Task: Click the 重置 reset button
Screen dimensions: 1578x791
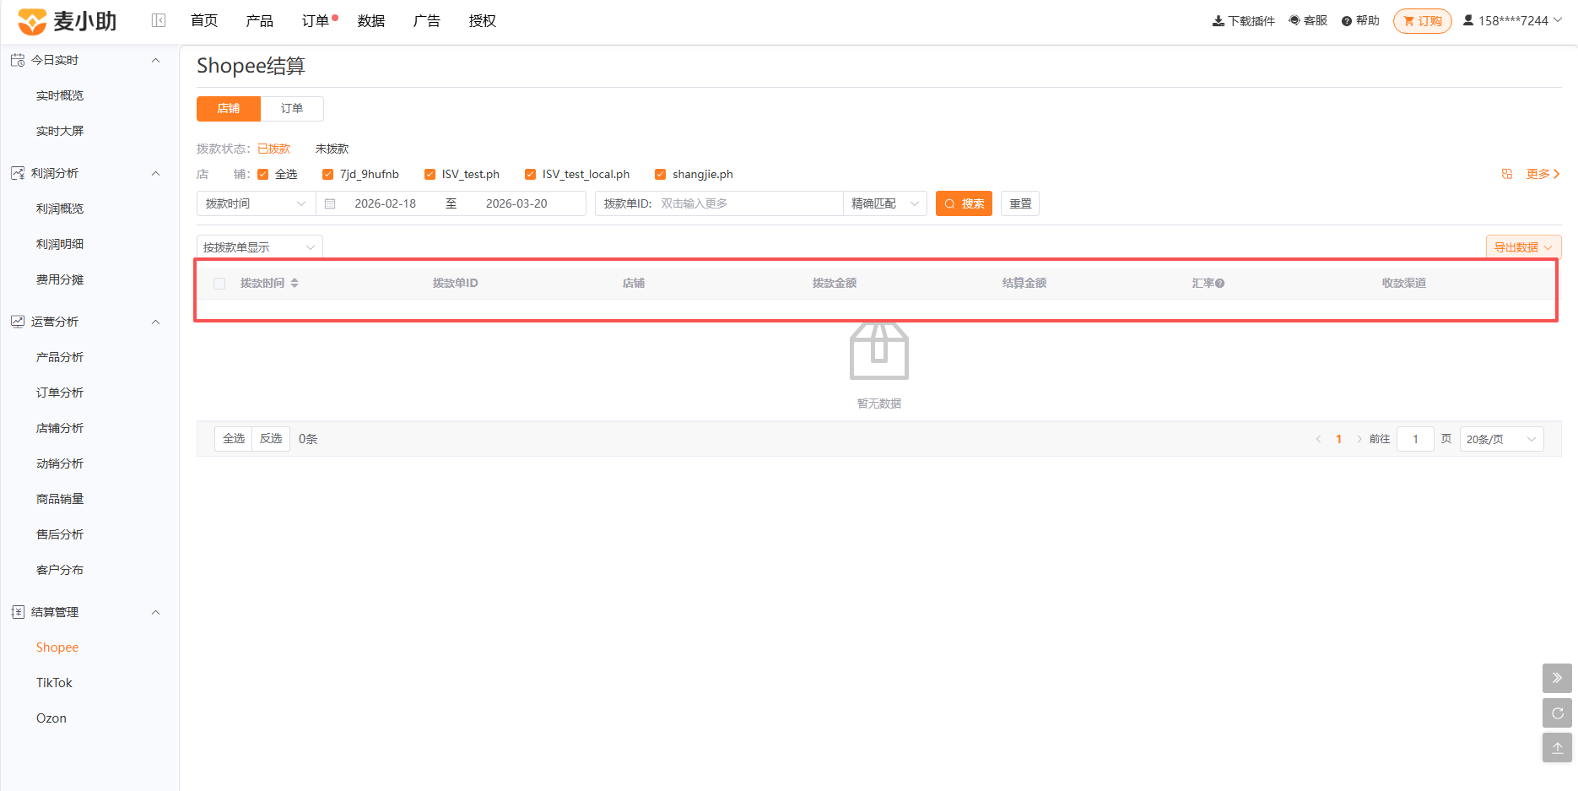Action: [1020, 203]
